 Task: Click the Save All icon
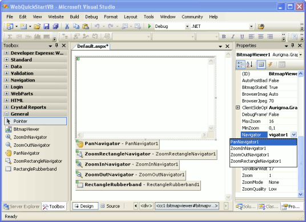[55, 26]
